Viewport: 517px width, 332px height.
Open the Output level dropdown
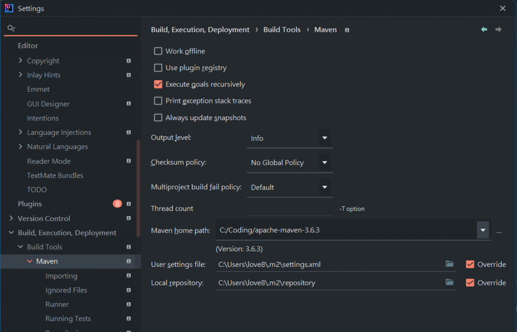[x=325, y=138]
